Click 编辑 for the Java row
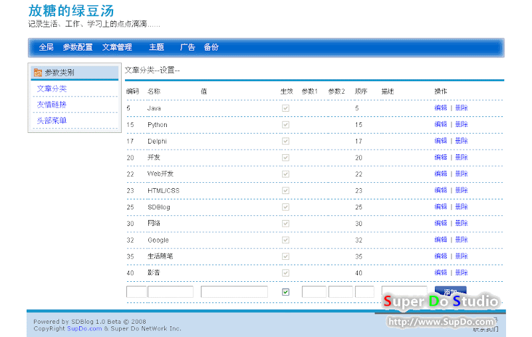The image size is (532, 337). 441,108
